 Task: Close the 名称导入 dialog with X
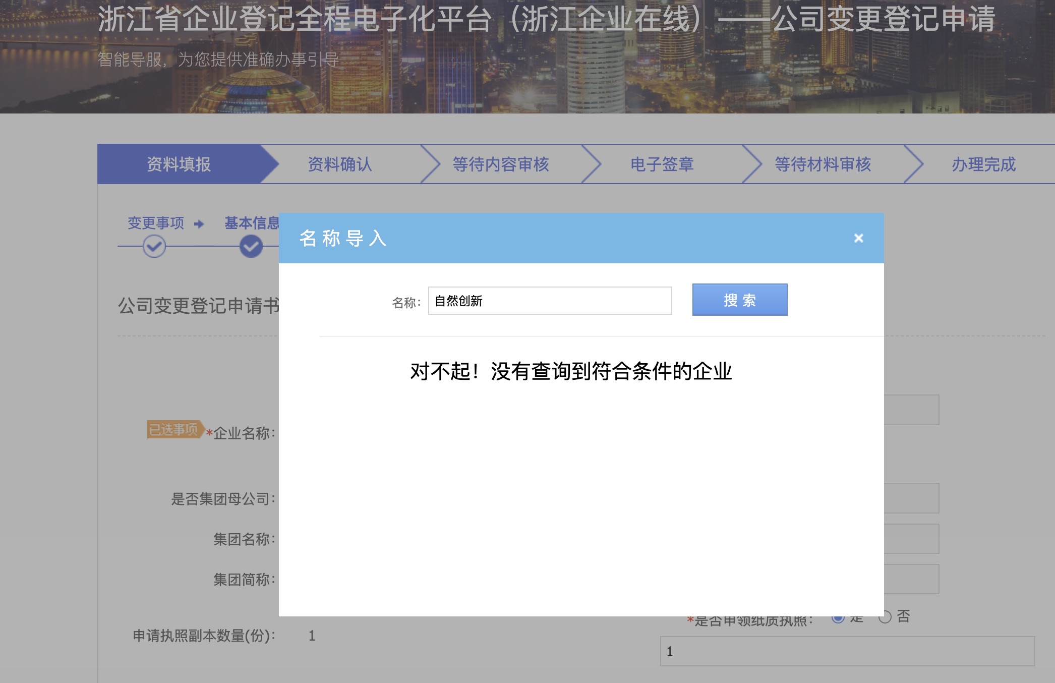[858, 238]
